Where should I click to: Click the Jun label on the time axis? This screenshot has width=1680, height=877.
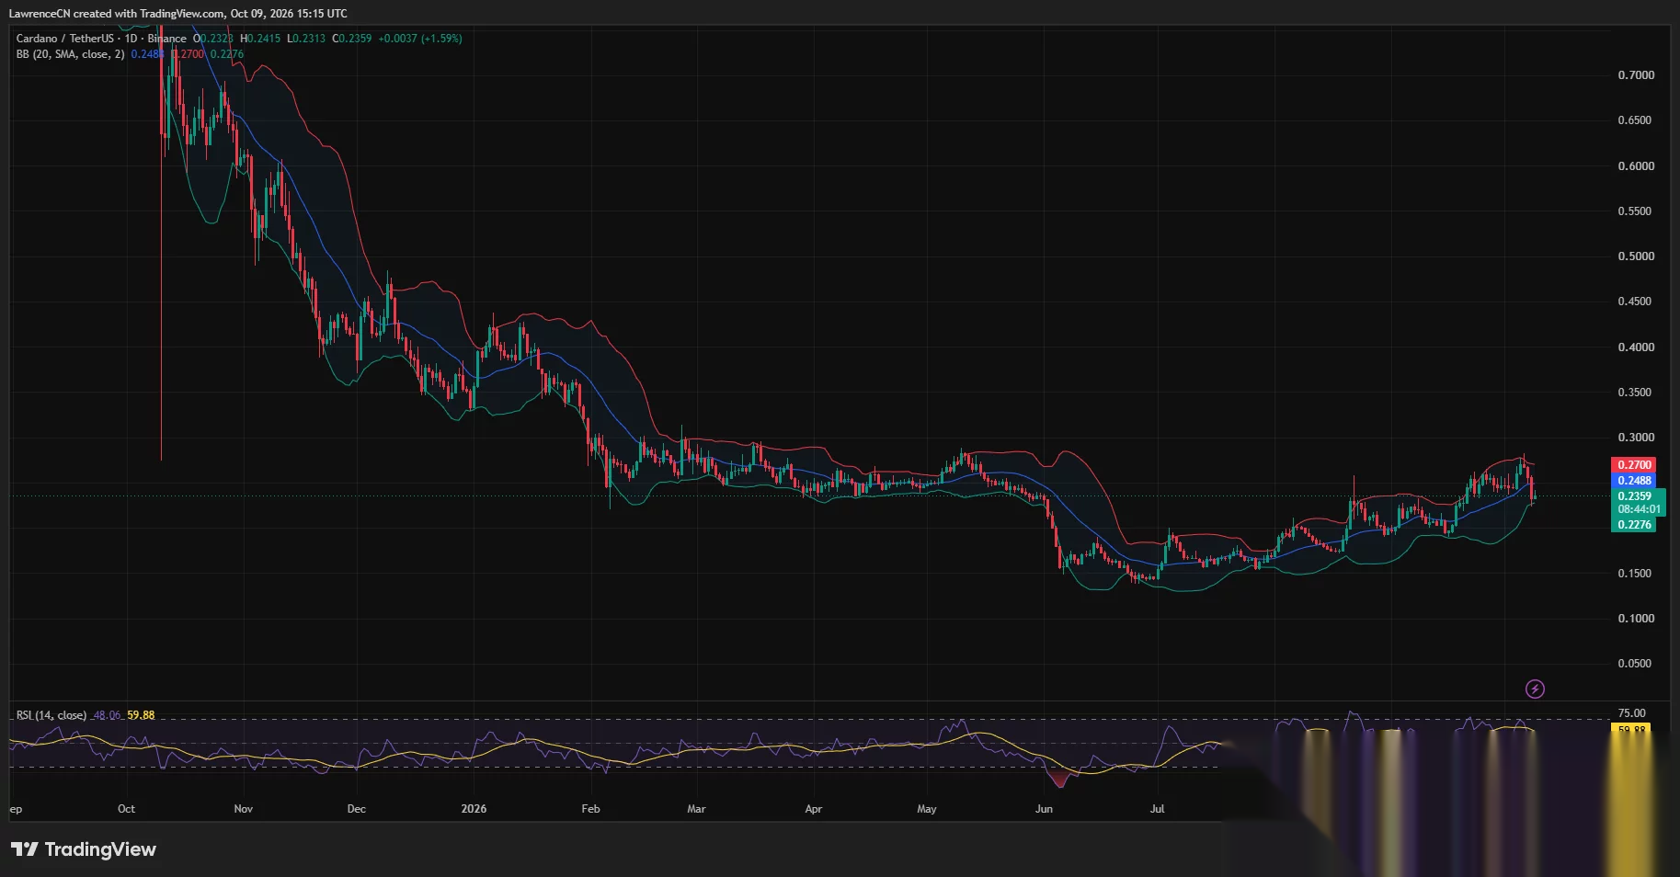pyautogui.click(x=1044, y=809)
